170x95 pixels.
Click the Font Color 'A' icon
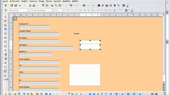point(114,10)
